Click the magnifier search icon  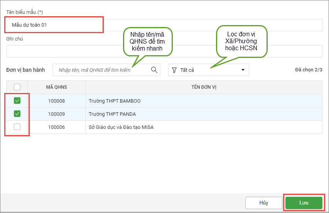(154, 70)
